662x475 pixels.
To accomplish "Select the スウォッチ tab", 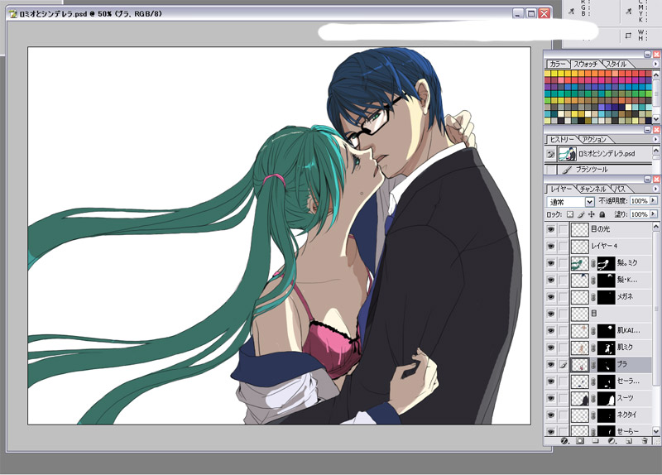I will pos(586,65).
